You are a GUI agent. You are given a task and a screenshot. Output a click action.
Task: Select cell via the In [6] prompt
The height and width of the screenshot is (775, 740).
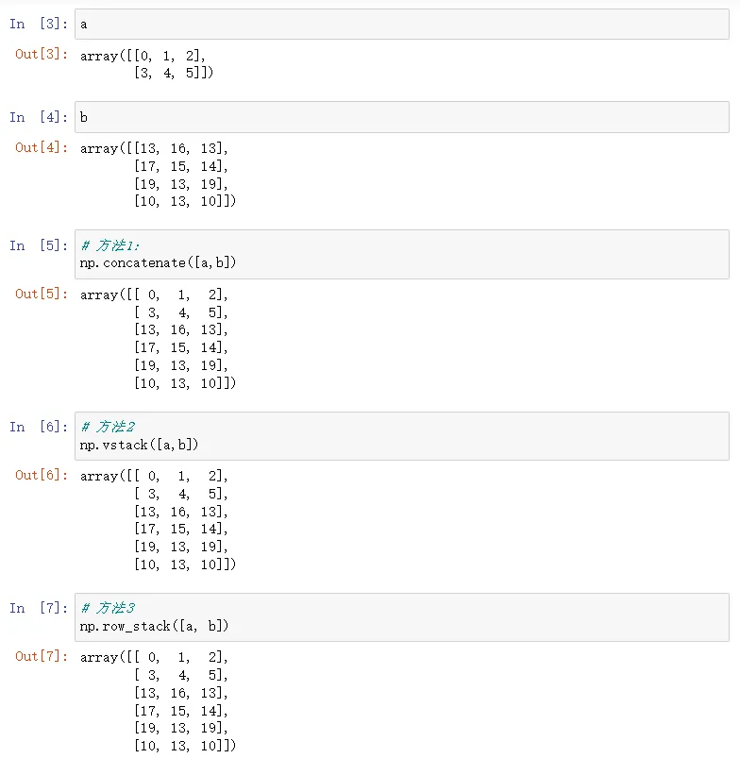pos(38,427)
